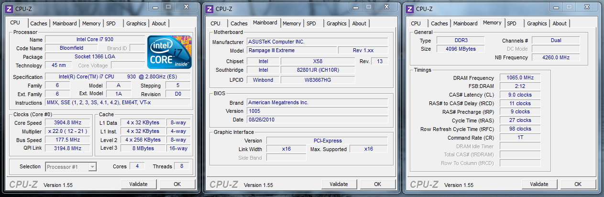The image size is (604, 197).
Task: Click the graphic interface version 'PCI-Express'
Action: [327, 141]
